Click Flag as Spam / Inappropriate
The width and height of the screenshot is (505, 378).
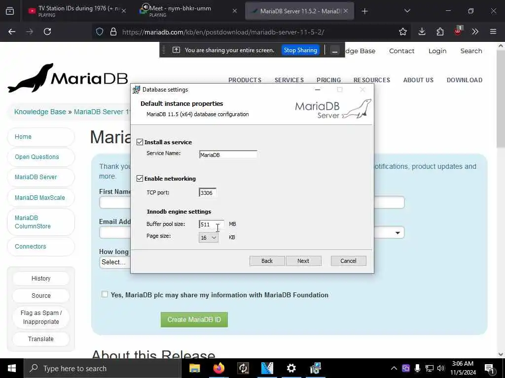point(41,317)
